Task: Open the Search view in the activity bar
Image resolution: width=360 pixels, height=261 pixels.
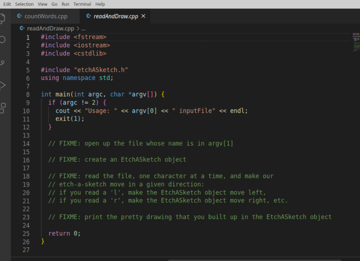Action: click(x=2, y=39)
